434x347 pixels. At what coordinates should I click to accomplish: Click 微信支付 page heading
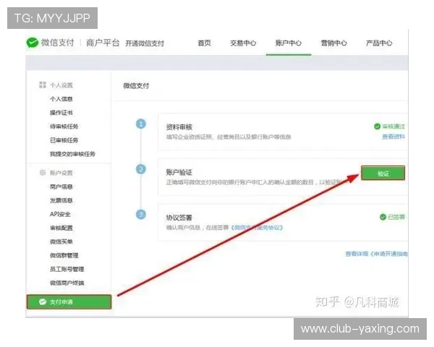[136, 86]
